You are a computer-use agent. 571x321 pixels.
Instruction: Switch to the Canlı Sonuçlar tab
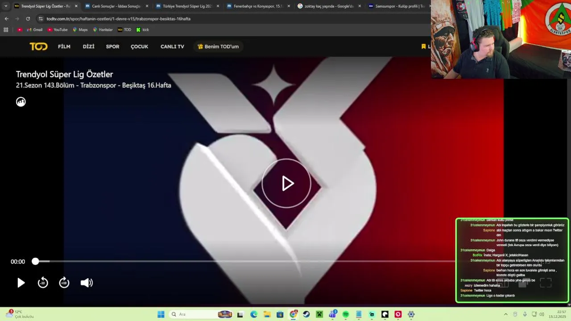[x=112, y=6]
